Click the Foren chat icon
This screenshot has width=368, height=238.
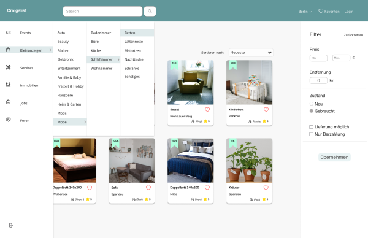click(8, 120)
